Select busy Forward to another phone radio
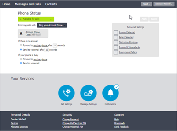Viewport: 177px width, 131px height. pos(21,59)
